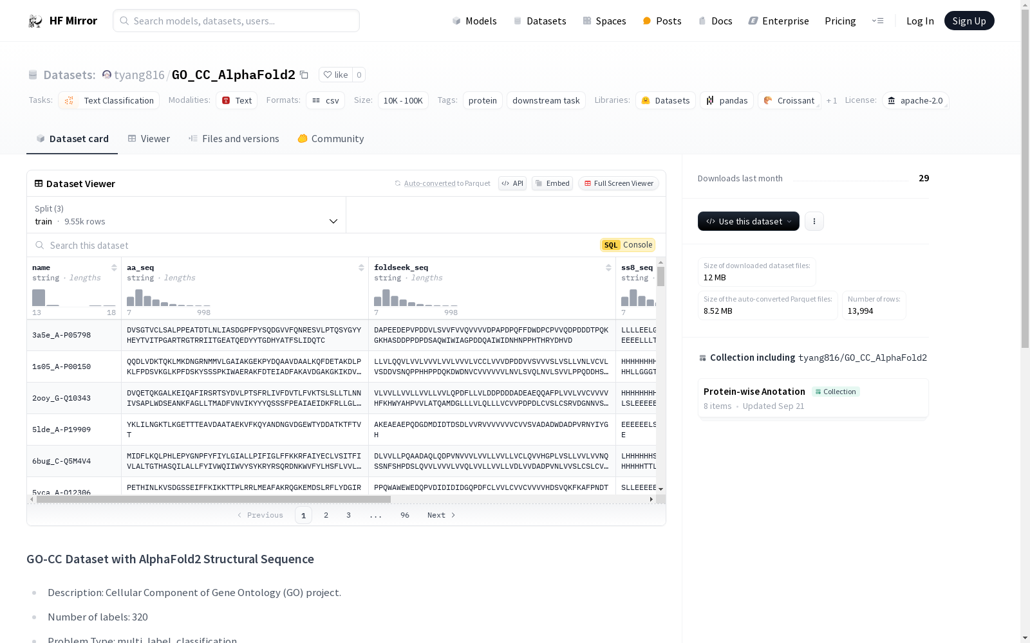Open Datasets in the top navigation
Screen dimensions: 1030x643
coord(539,21)
